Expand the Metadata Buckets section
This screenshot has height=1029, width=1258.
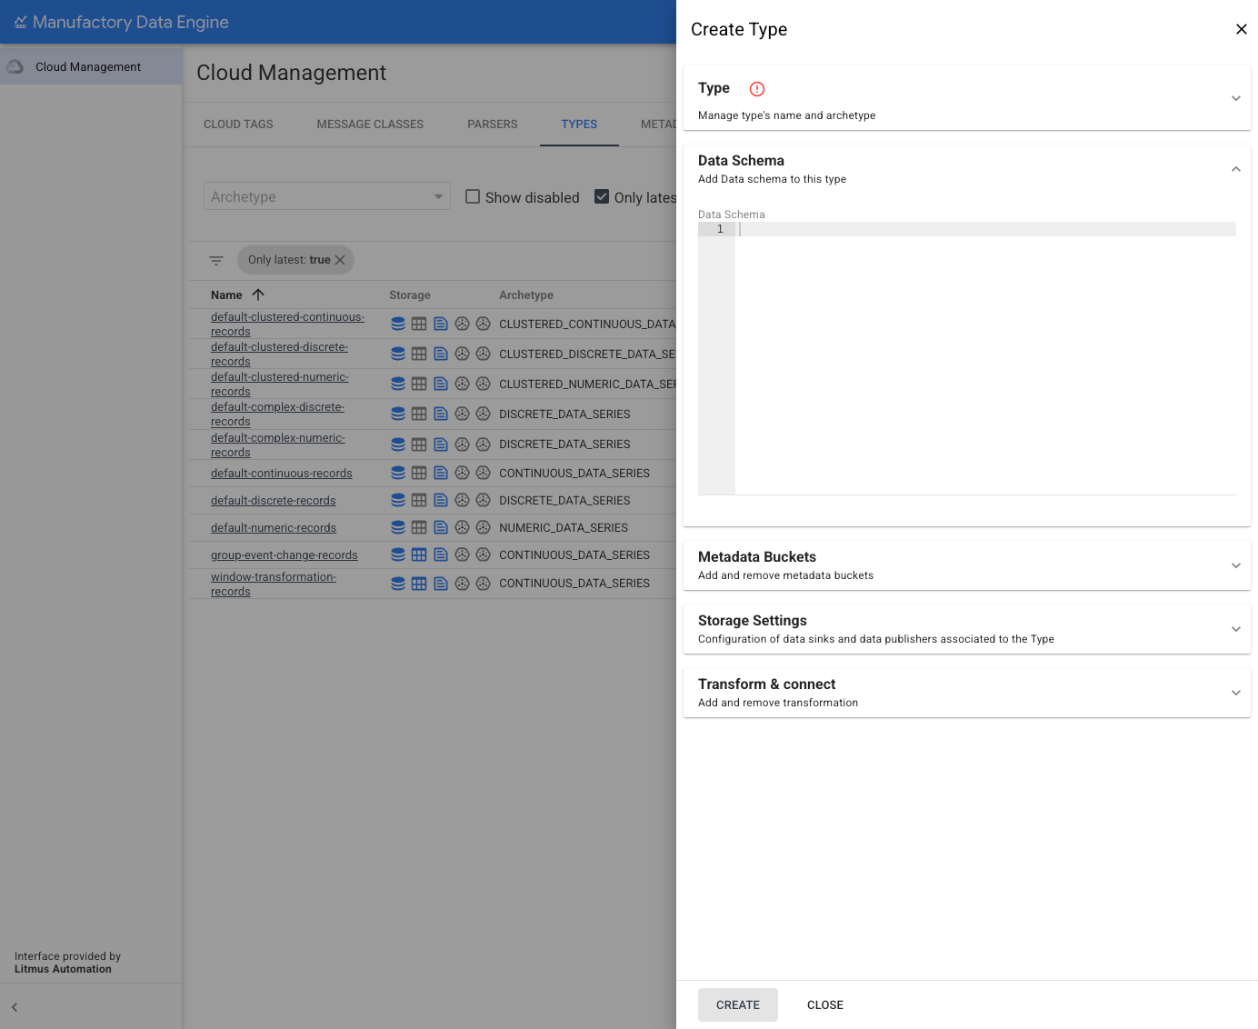(x=1235, y=565)
